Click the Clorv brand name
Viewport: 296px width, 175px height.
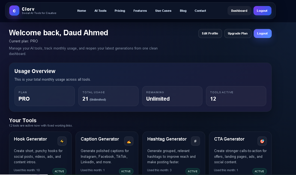pos(28,9)
